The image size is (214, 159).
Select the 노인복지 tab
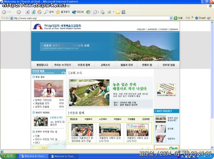coord(103,119)
